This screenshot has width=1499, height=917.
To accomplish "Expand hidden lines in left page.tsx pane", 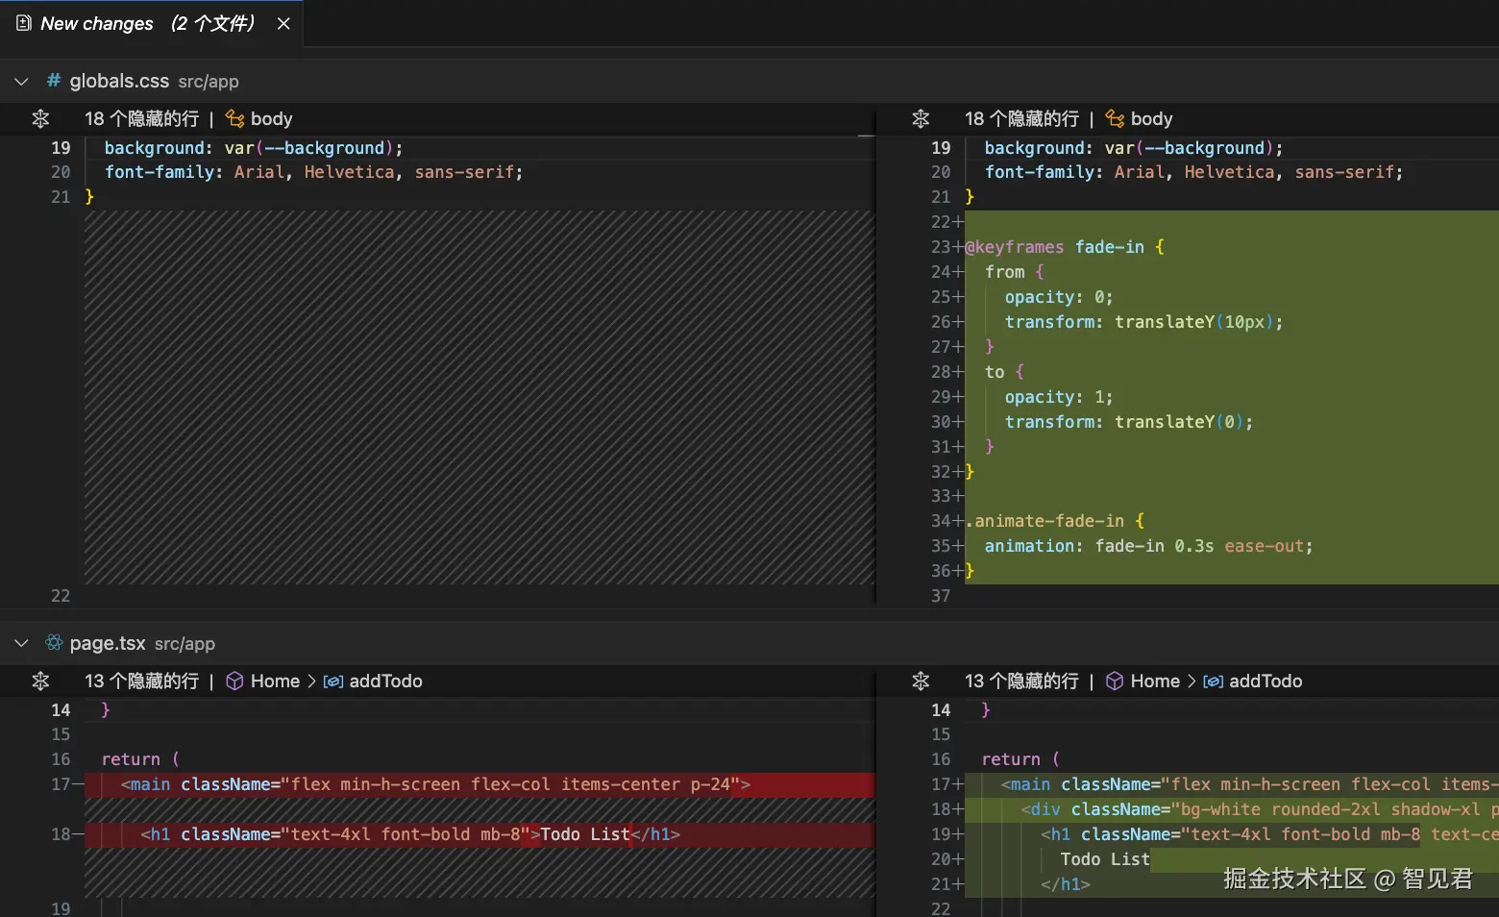I will coord(40,682).
